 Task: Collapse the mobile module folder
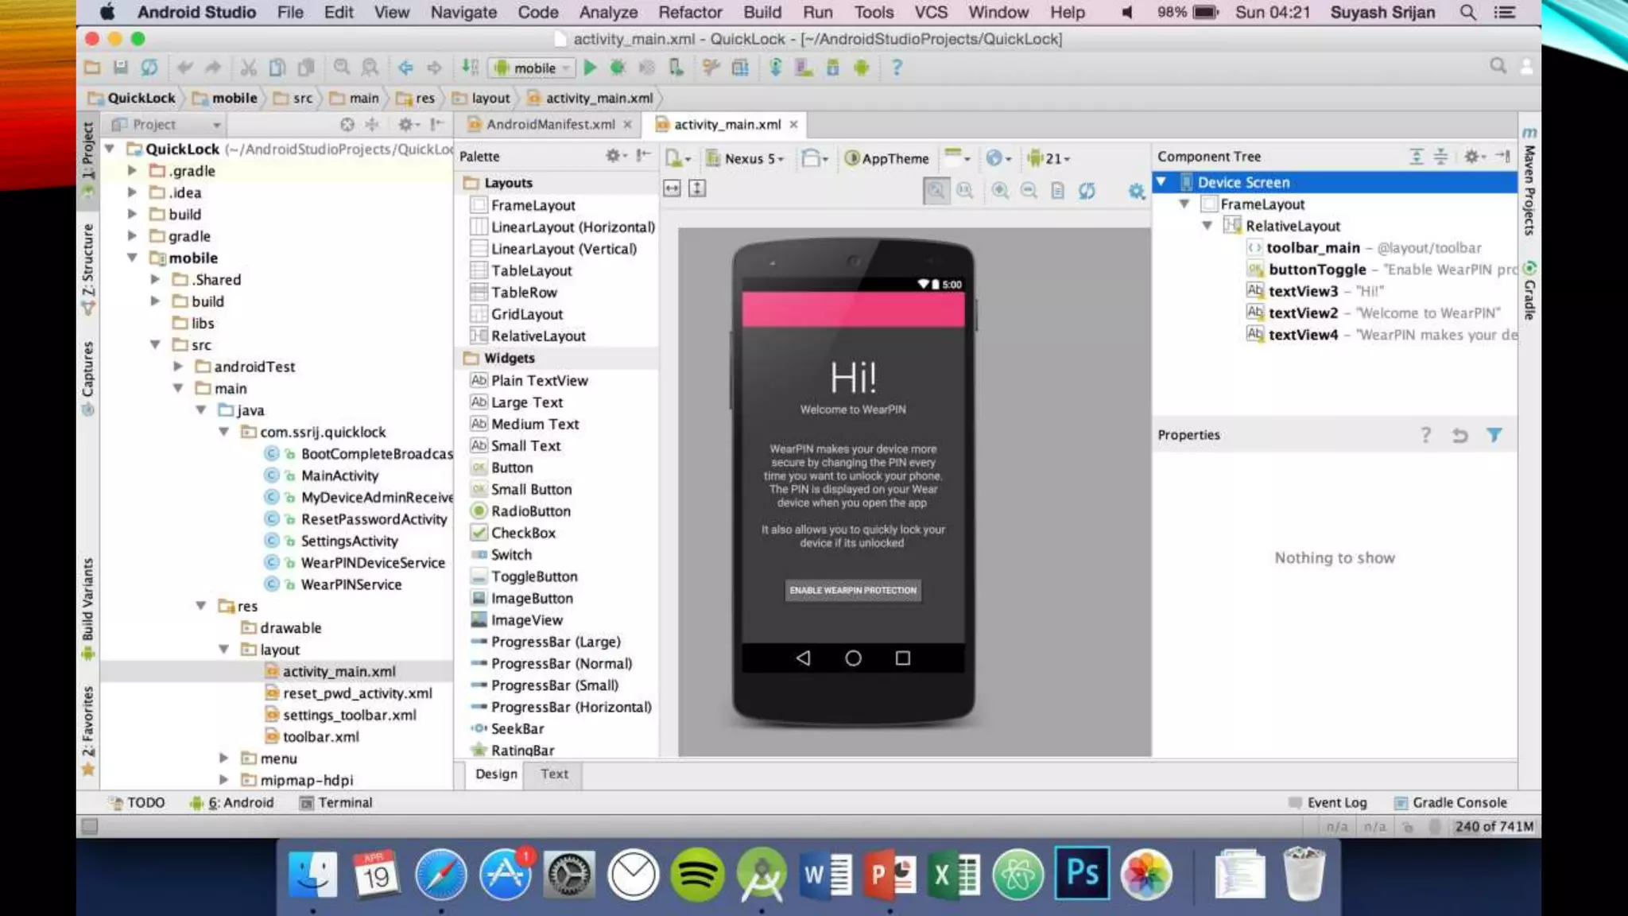132,258
